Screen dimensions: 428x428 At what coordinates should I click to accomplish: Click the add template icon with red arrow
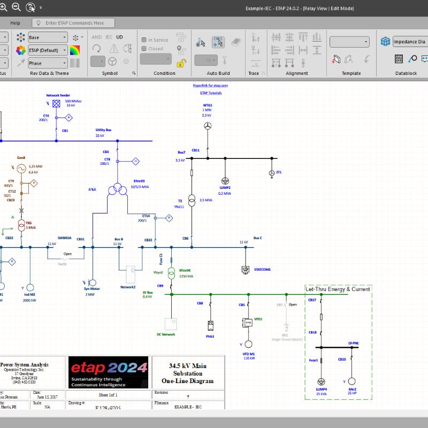point(336,59)
